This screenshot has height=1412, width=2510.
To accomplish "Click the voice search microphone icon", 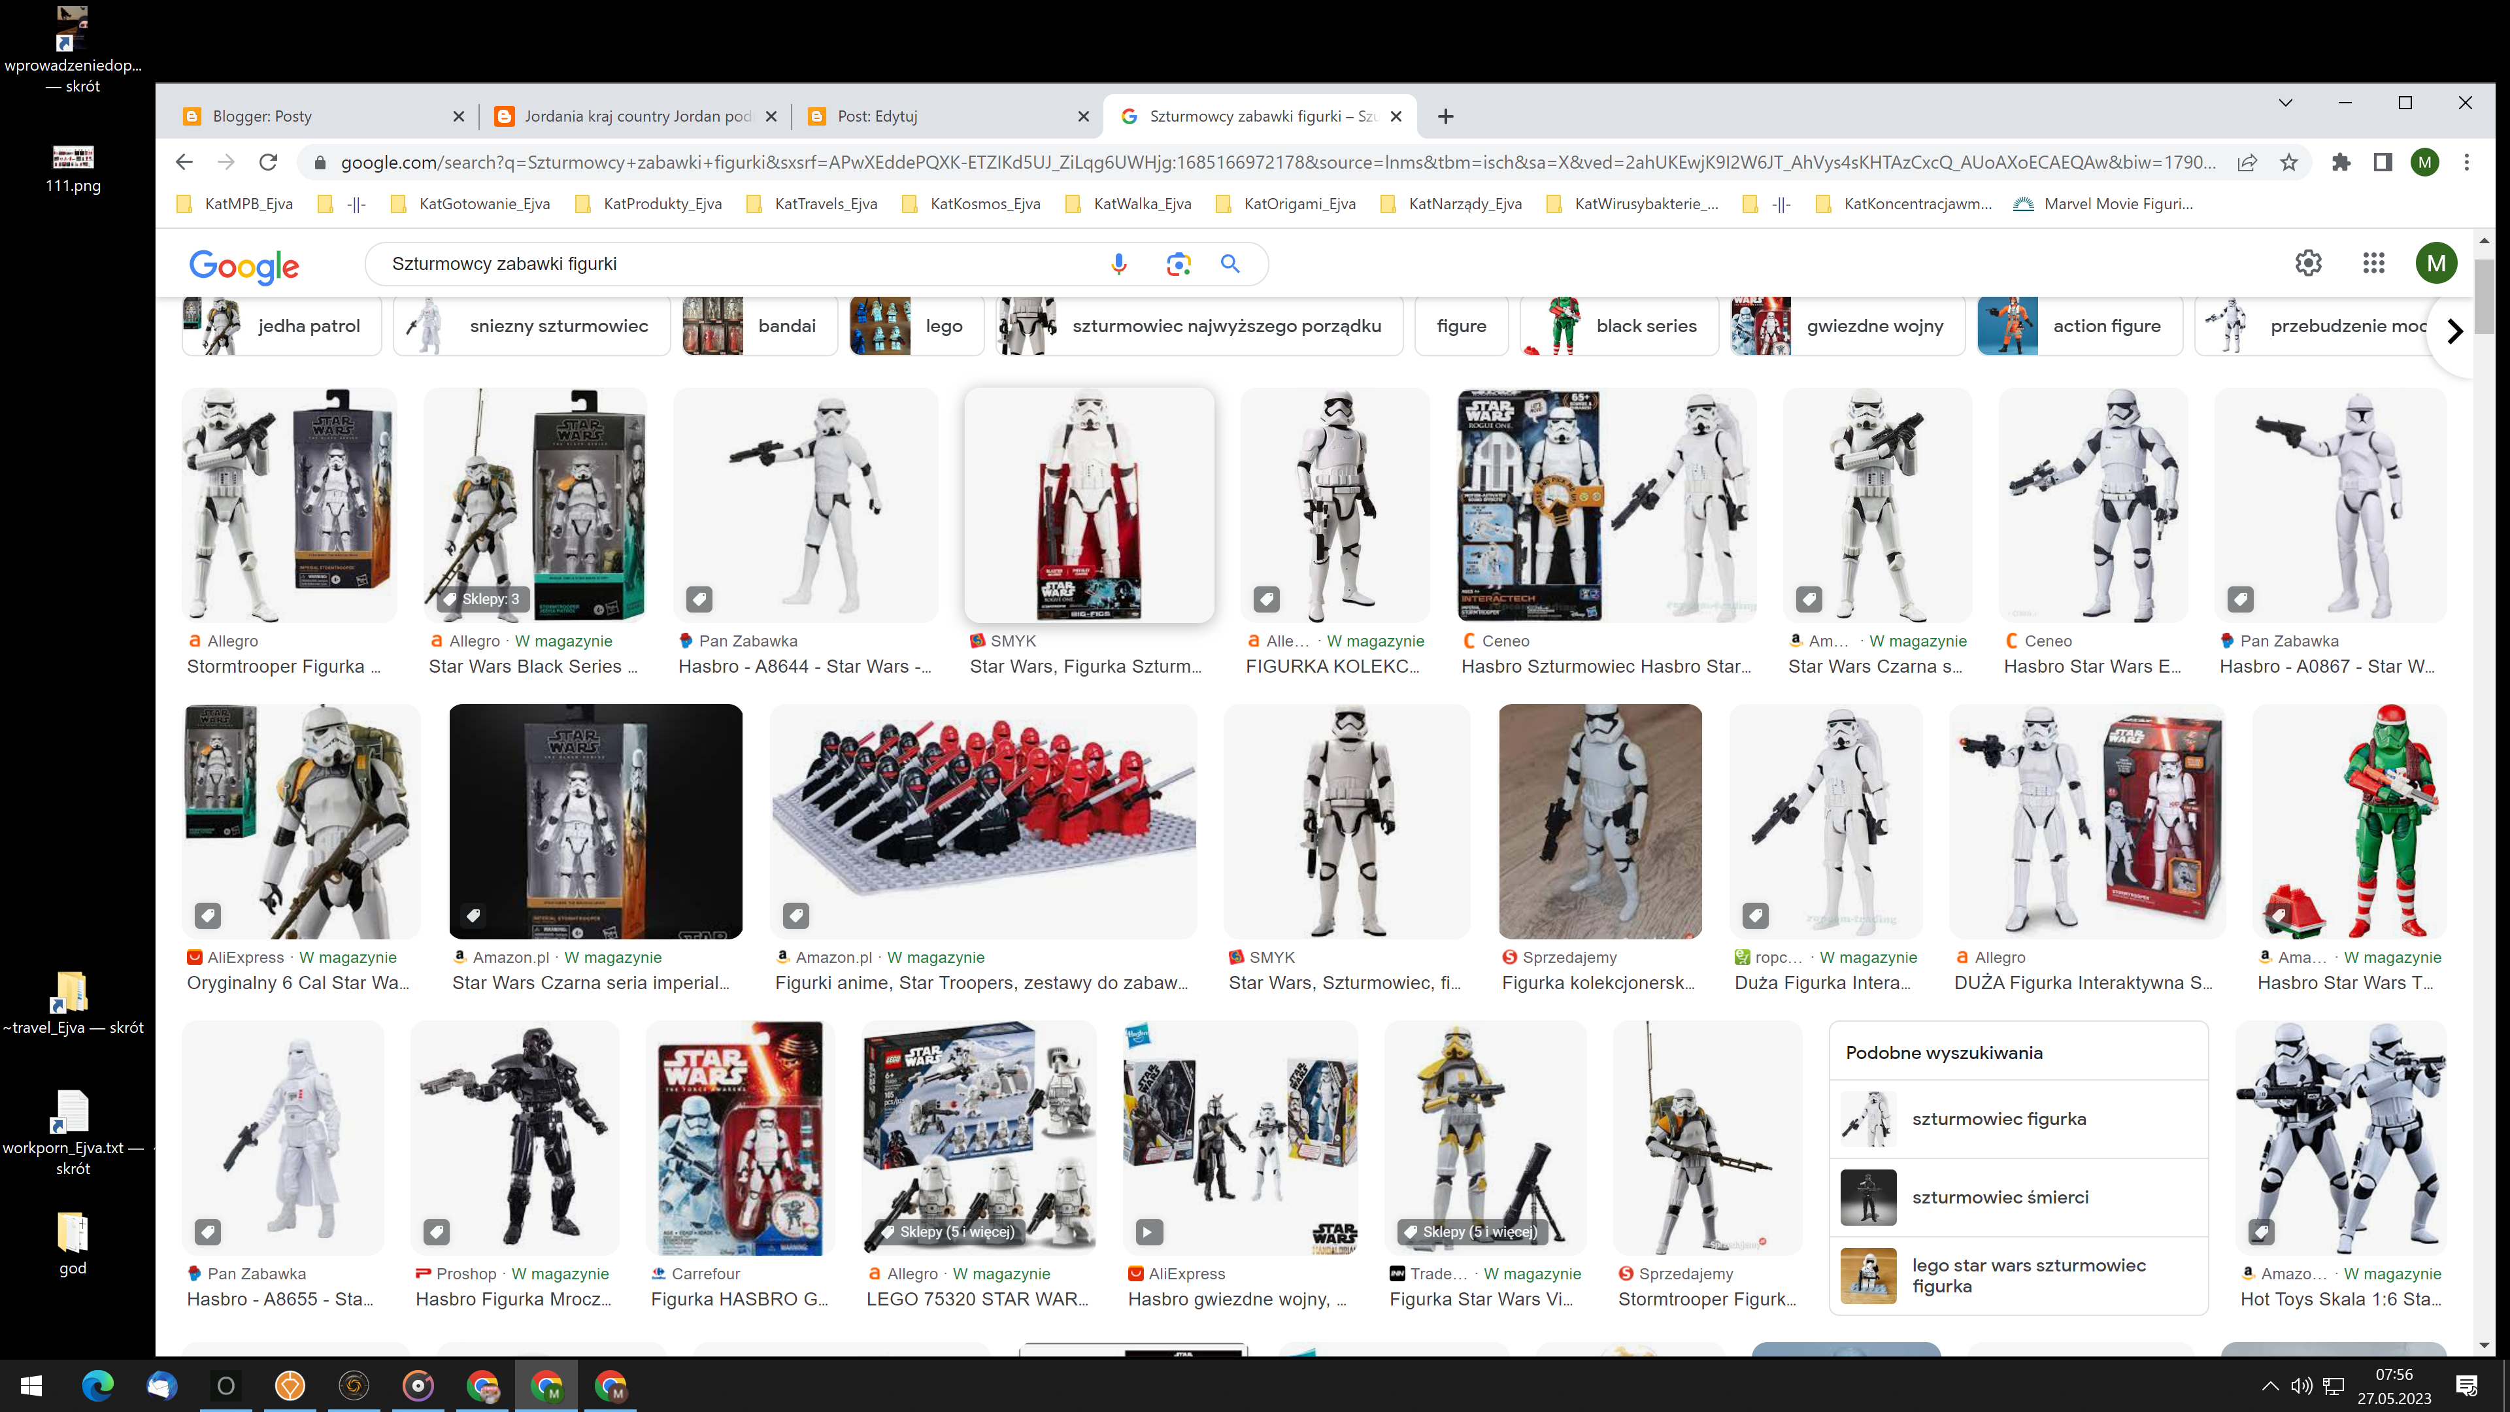I will tap(1118, 264).
